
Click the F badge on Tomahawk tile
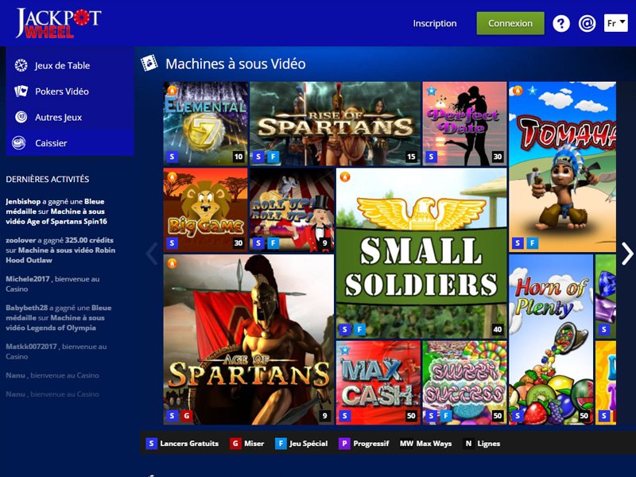click(532, 243)
